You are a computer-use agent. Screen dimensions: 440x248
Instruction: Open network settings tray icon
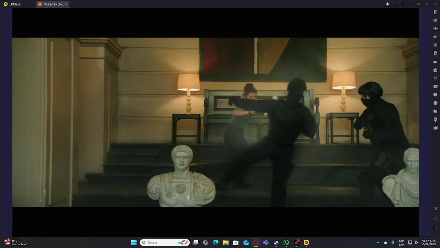pyautogui.click(x=410, y=242)
